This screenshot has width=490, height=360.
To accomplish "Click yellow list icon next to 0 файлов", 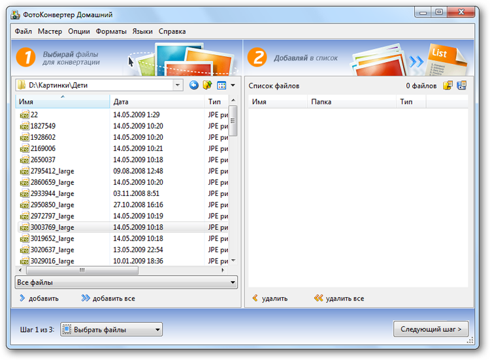I will 448,86.
